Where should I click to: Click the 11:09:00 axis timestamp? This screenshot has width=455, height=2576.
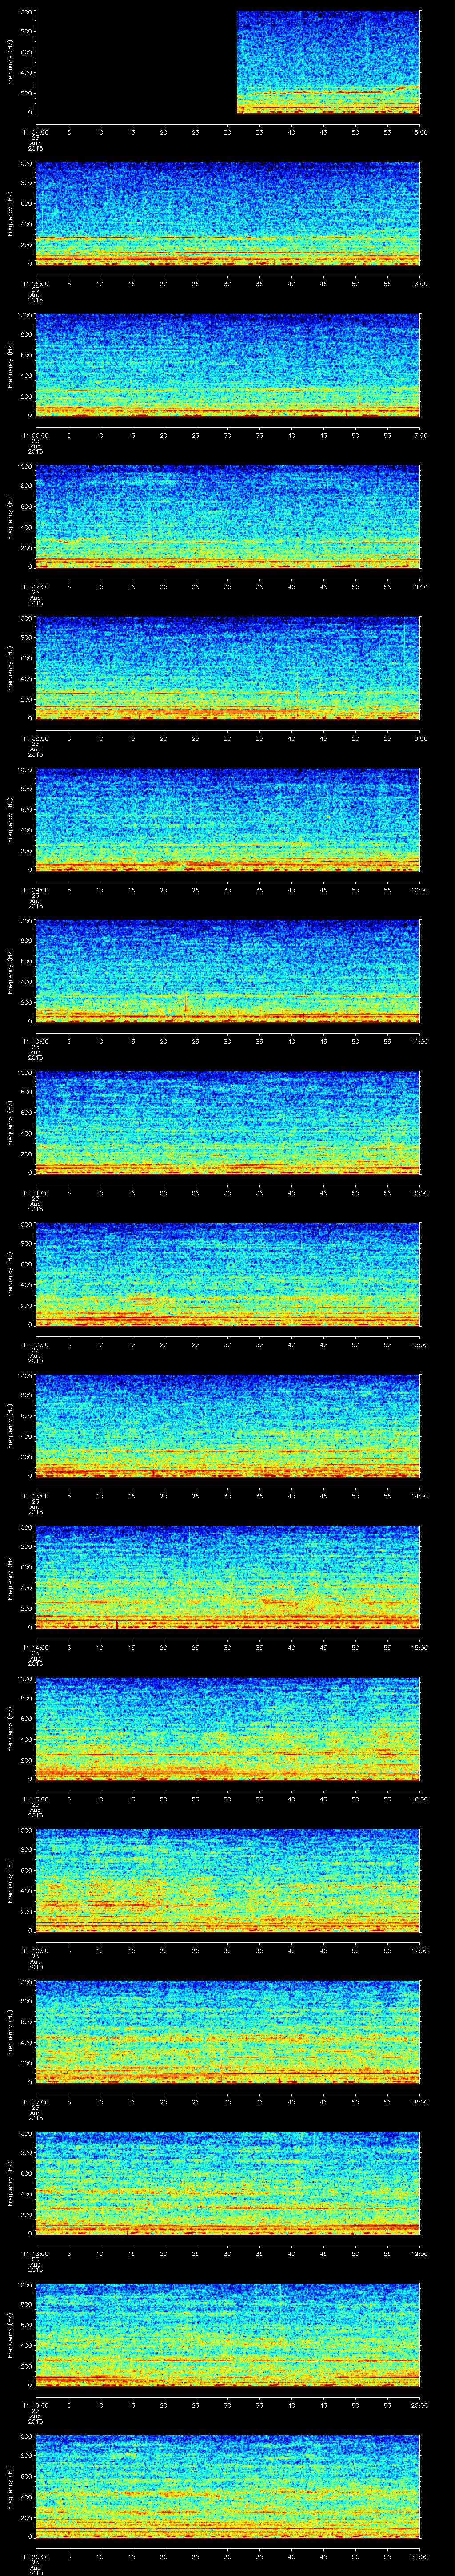[35, 890]
